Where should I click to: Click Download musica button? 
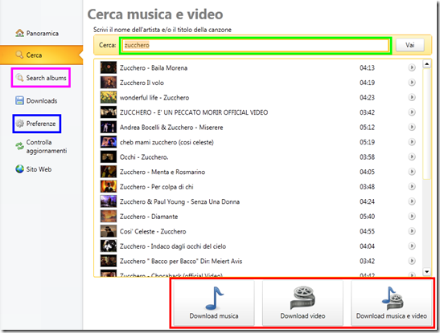(214, 303)
